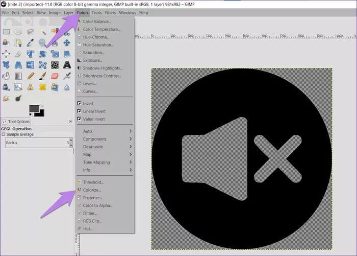357x256 pixels.
Task: Choose the Text tool
Action: 67,65
